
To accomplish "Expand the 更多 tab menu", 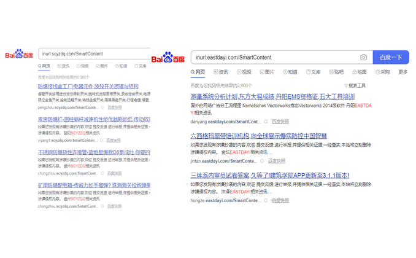I will (x=403, y=72).
